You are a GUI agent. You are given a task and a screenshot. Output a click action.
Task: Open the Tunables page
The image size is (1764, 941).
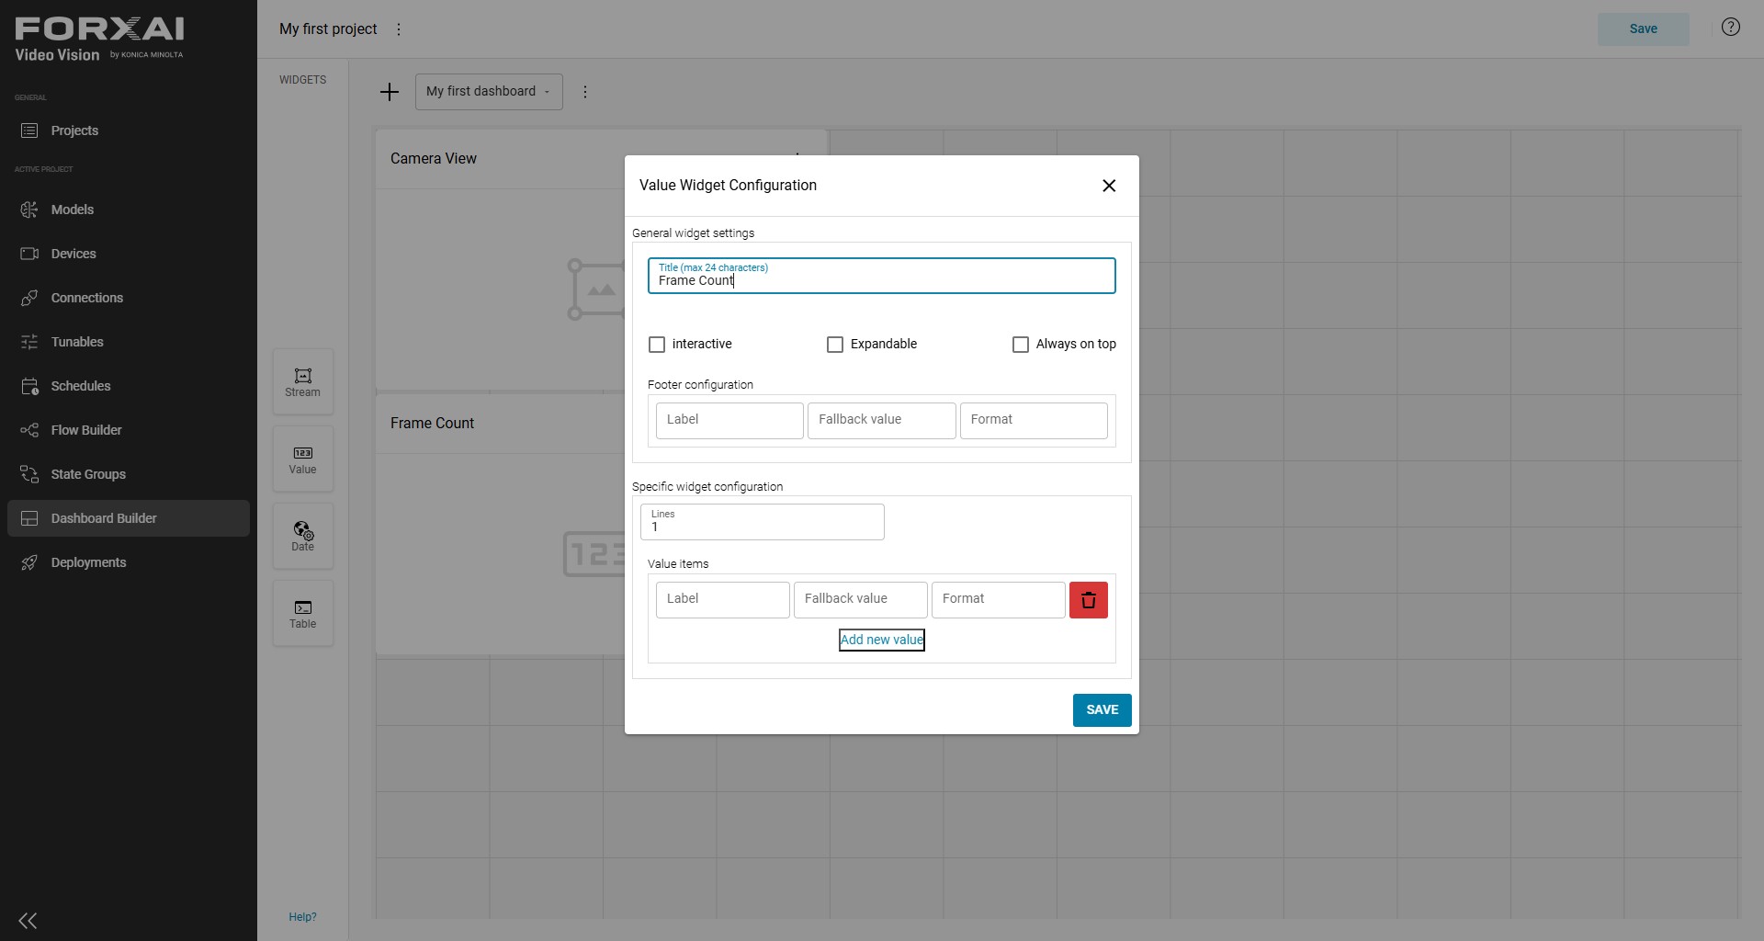[x=129, y=342]
